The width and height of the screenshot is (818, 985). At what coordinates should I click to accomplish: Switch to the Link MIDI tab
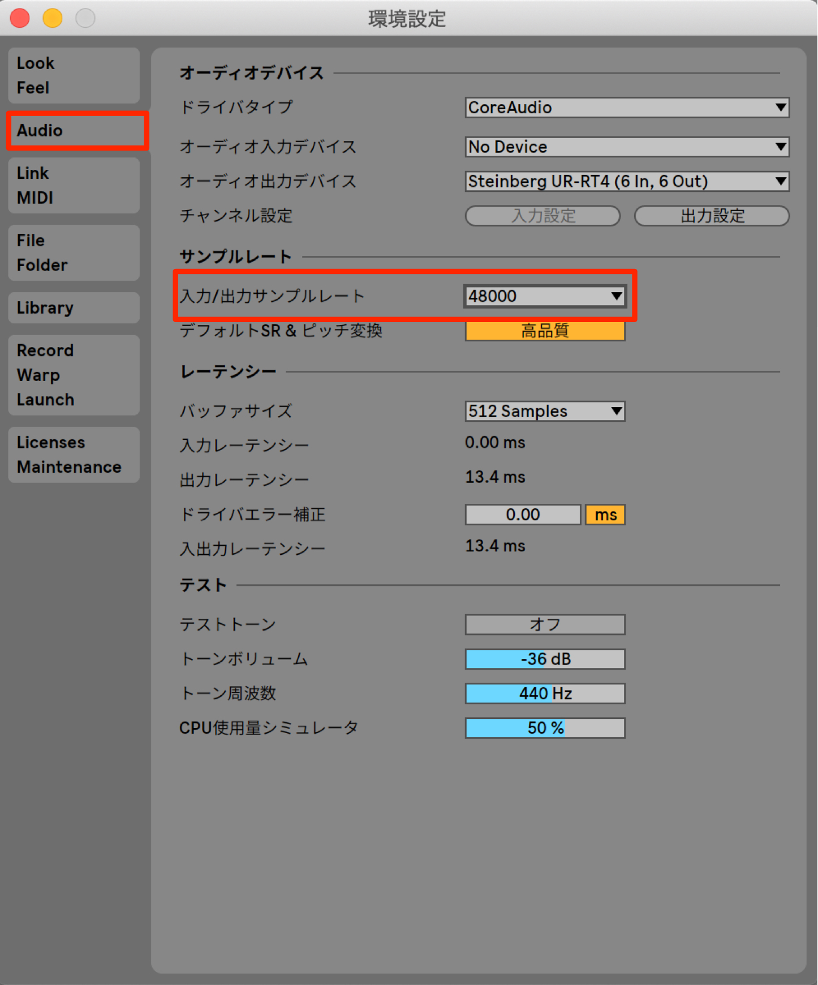(74, 185)
